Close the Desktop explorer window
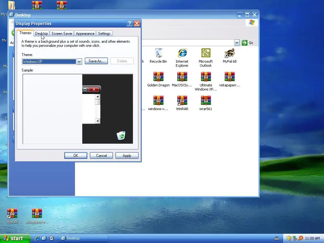The image size is (324, 243). (x=255, y=15)
